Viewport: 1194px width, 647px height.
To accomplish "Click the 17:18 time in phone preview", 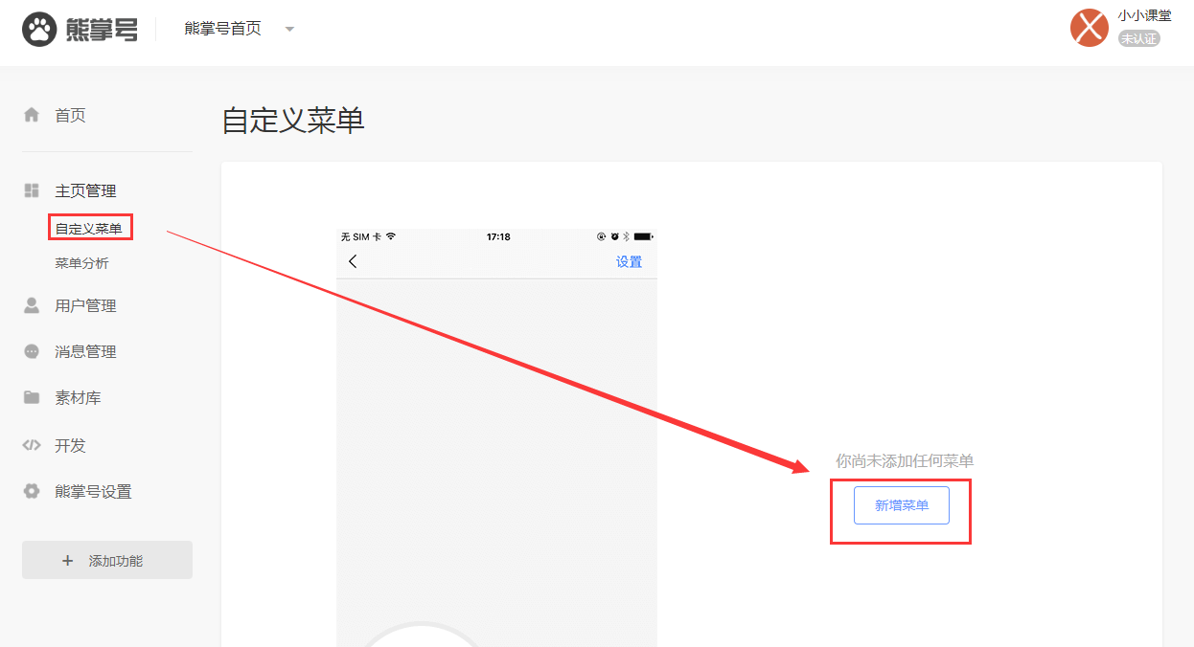I will (498, 236).
